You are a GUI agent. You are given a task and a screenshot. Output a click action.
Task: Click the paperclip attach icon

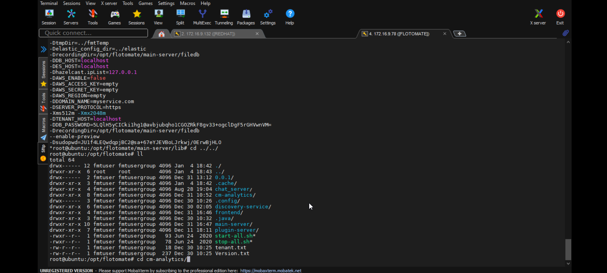[565, 33]
